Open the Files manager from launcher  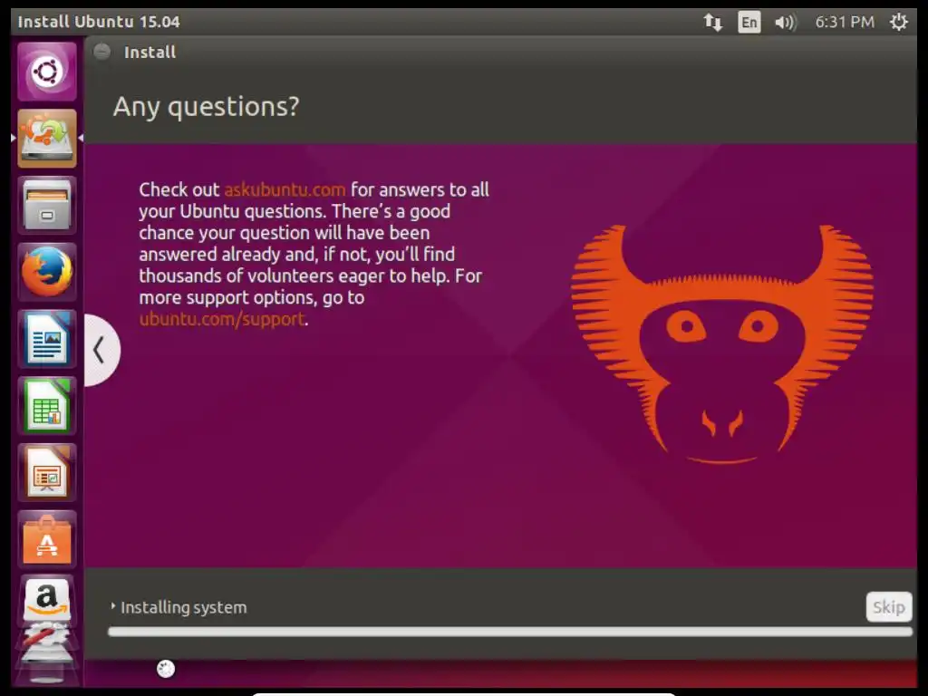click(x=47, y=205)
